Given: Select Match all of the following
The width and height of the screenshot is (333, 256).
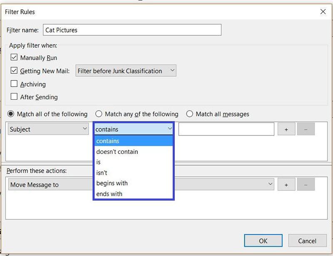Looking at the screenshot, I should tap(11, 114).
